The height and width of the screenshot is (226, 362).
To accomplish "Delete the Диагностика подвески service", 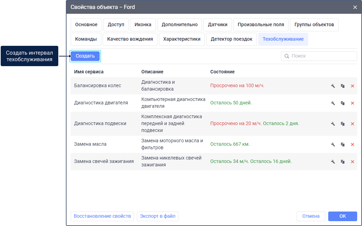I will click(352, 124).
